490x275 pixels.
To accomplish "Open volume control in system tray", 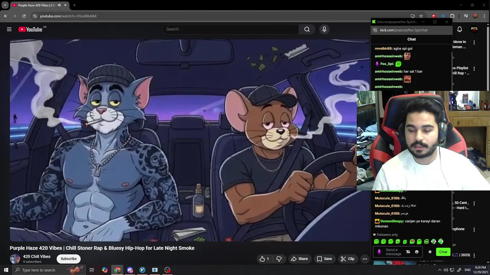I will [x=446, y=270].
